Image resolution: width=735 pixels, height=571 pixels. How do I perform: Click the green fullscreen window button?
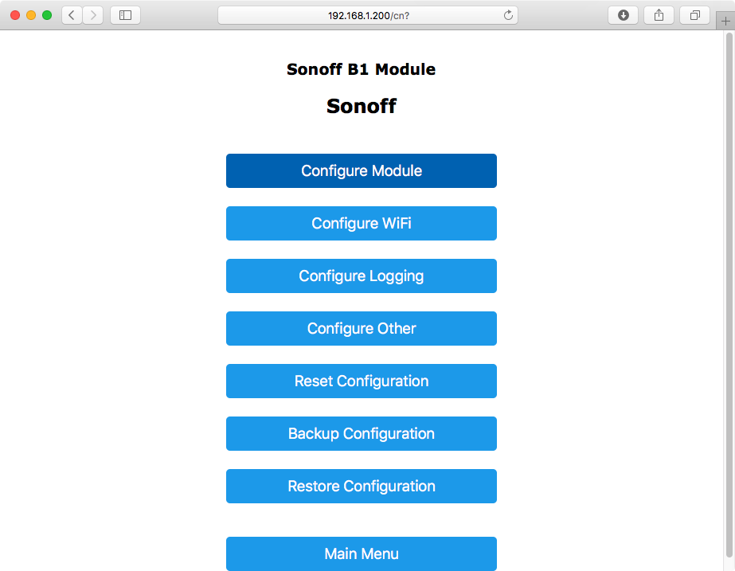coord(47,15)
